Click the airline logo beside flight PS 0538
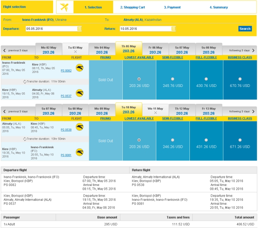This screenshot has width=258, height=228. (x=80, y=127)
